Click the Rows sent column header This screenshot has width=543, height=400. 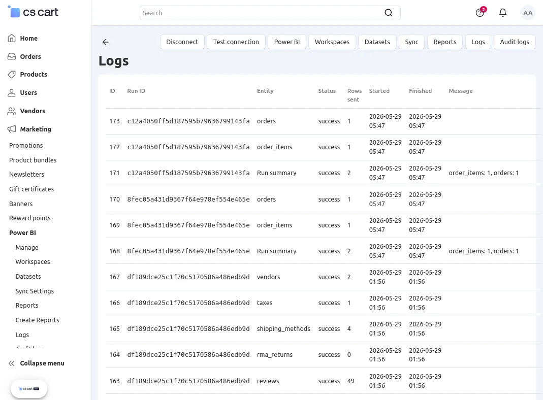pos(354,95)
